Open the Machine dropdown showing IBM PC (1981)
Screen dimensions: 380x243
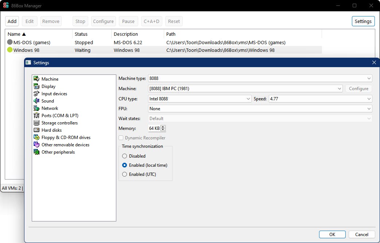[245, 89]
